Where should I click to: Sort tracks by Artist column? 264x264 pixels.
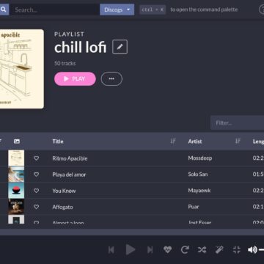click(238, 141)
